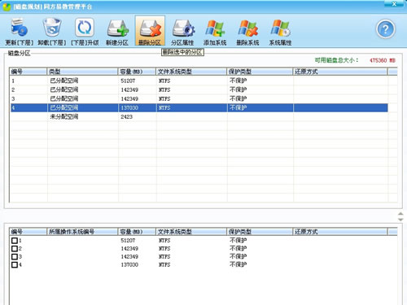This screenshot has height=305, width=407.
Task: Click capacity 137030 in highlighted row
Action: [x=129, y=107]
